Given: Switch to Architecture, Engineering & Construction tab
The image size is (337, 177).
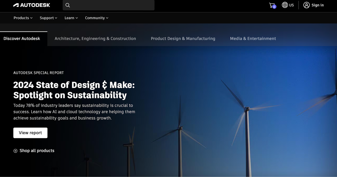Looking at the screenshot, I should click(x=95, y=39).
